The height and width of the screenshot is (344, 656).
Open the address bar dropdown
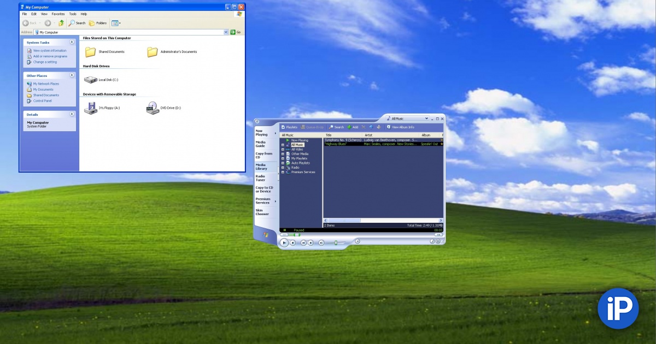[226, 32]
